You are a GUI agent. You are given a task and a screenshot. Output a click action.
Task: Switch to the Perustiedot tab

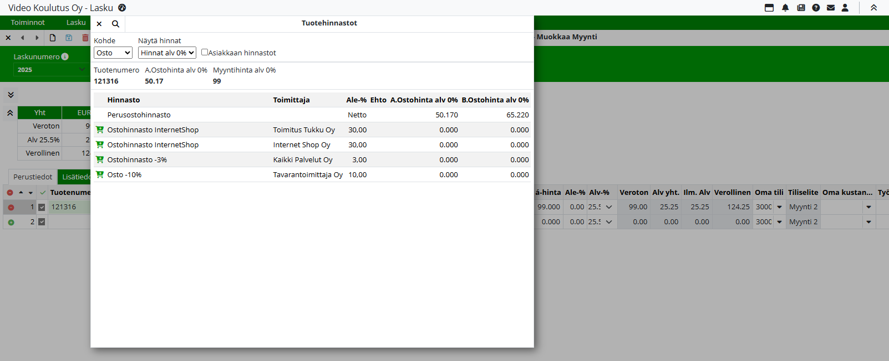coord(33,177)
